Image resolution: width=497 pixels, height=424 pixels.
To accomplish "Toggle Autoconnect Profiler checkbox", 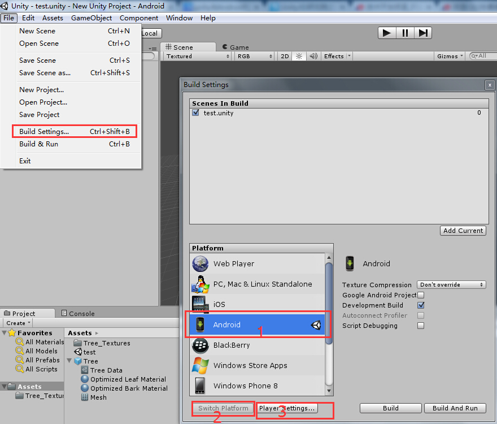I will coord(421,315).
